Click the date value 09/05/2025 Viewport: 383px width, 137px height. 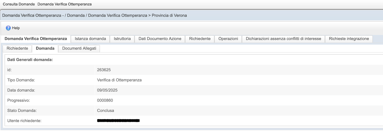[x=107, y=90]
